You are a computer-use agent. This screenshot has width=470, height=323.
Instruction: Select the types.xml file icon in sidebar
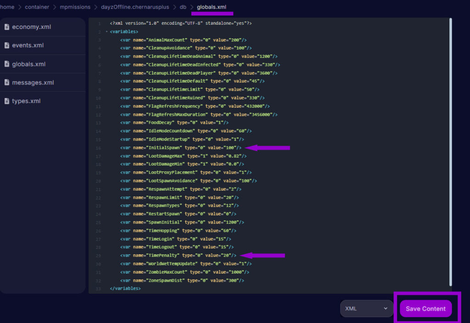pos(6,101)
